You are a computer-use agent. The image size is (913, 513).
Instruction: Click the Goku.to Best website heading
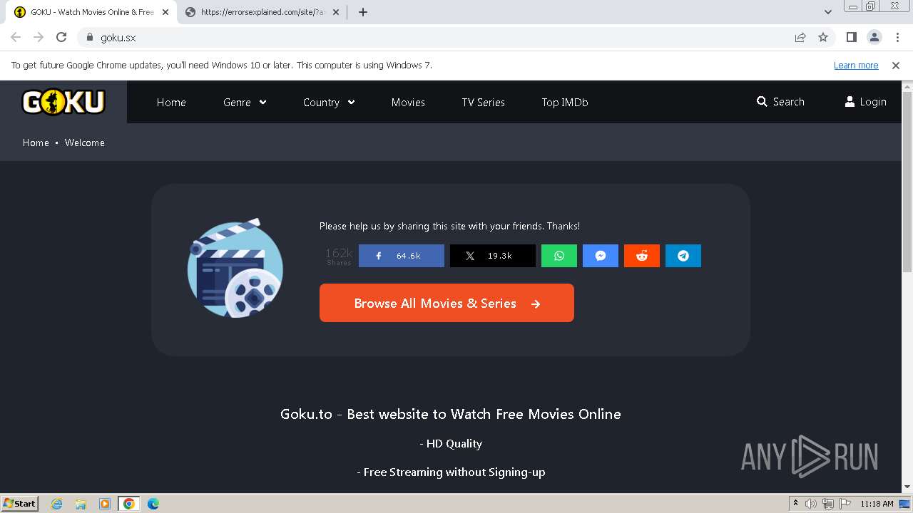point(451,414)
